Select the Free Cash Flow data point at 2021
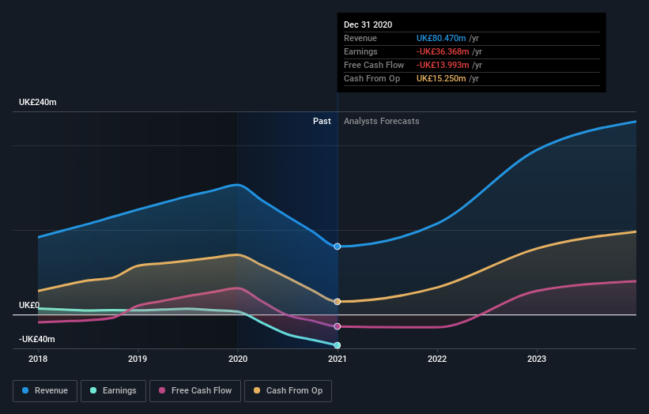Image resolution: width=649 pixels, height=414 pixels. 338,326
